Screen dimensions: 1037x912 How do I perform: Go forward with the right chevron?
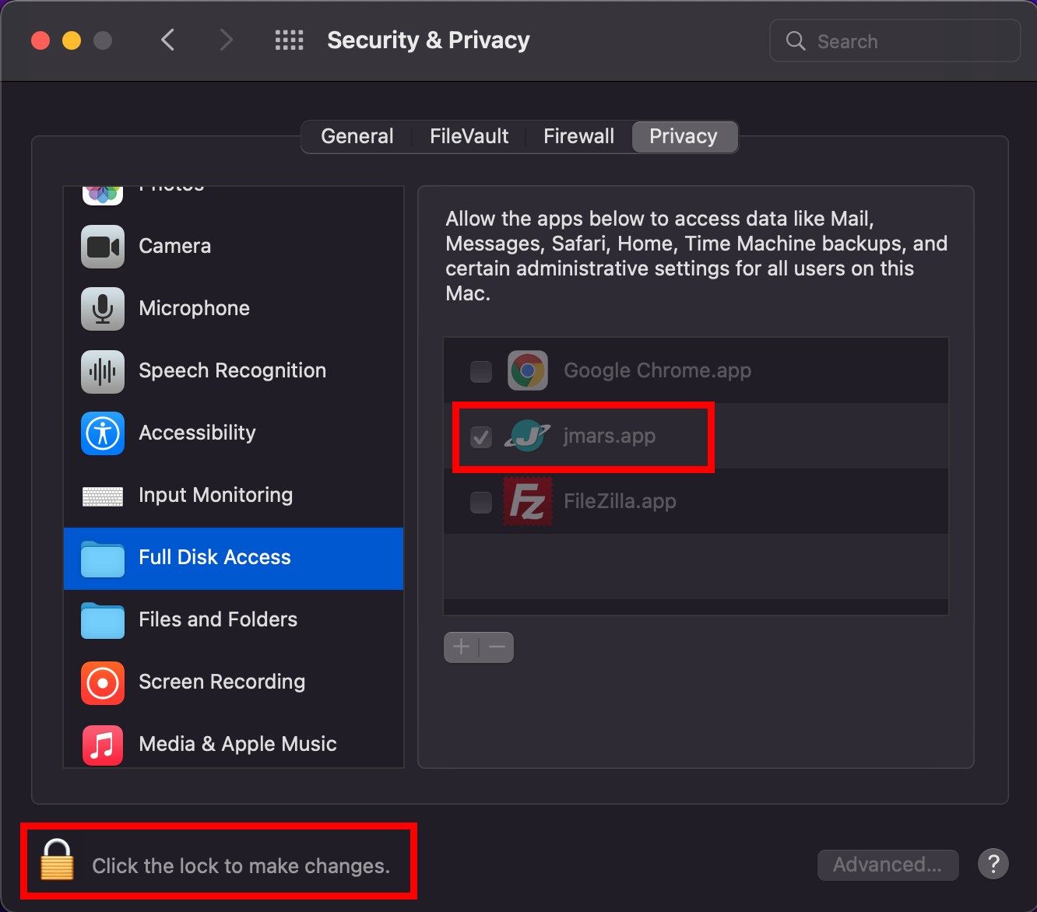click(x=226, y=40)
